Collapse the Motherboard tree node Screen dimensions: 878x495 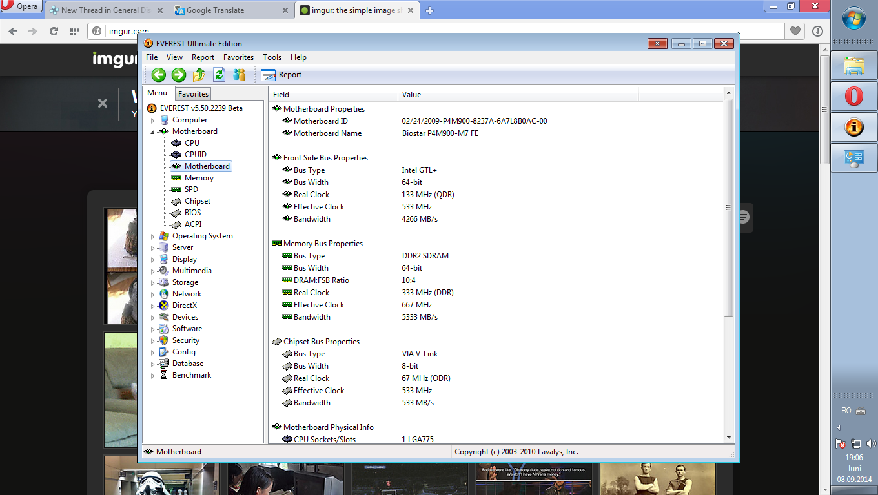click(x=153, y=132)
